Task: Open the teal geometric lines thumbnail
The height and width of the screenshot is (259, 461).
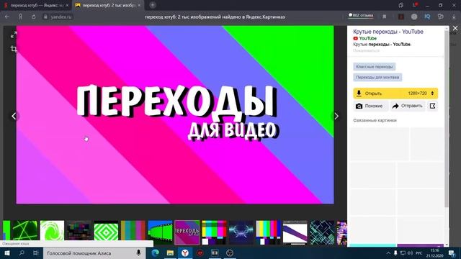Action: 322,232
